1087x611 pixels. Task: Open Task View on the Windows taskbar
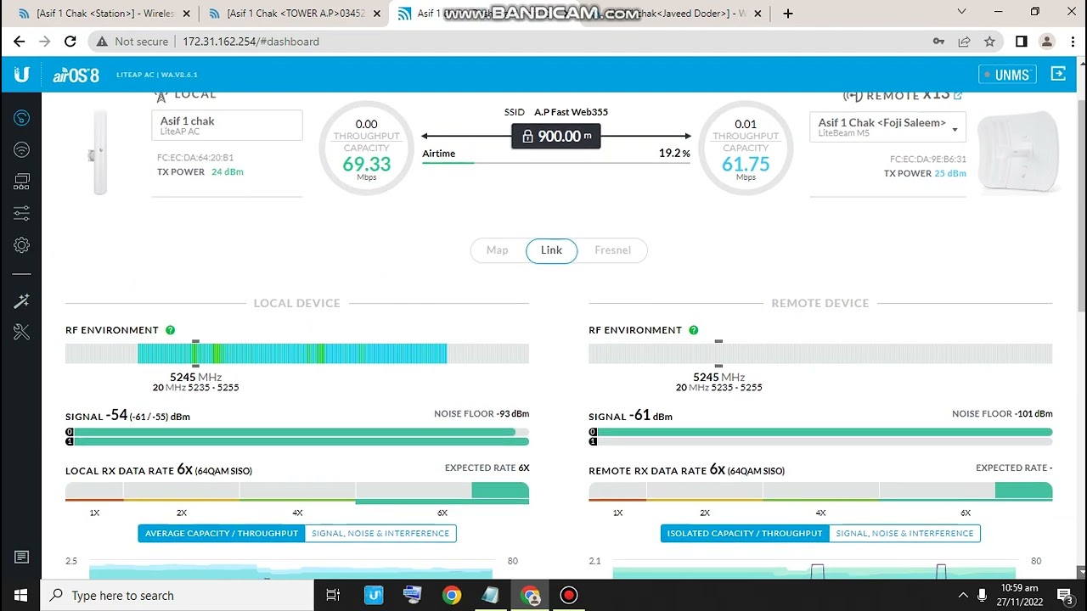[x=333, y=596]
